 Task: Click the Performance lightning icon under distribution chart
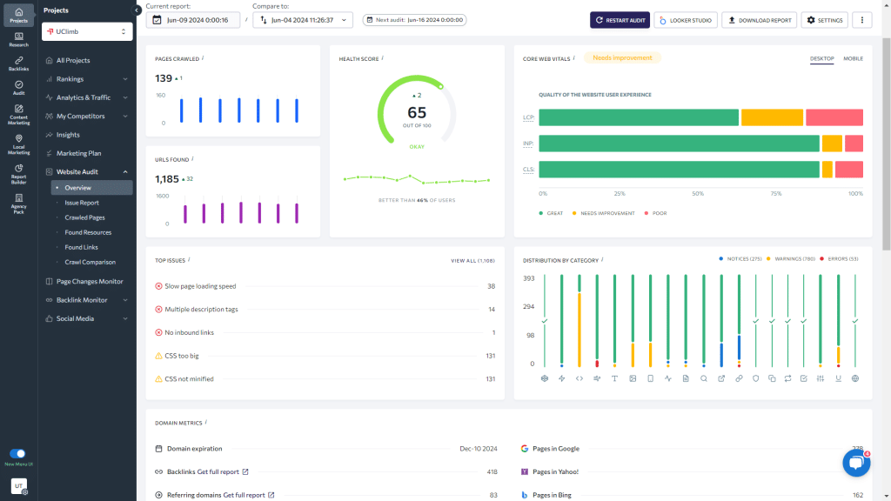561,377
